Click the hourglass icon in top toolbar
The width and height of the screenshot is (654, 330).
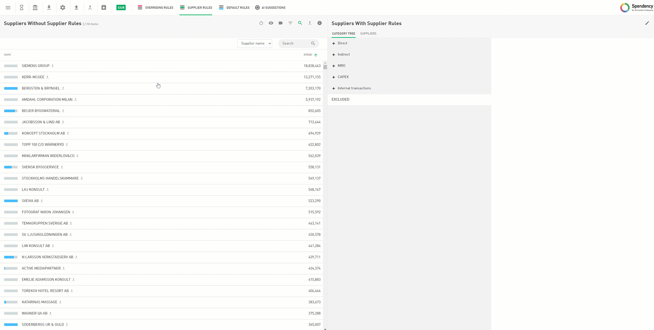(21, 7)
